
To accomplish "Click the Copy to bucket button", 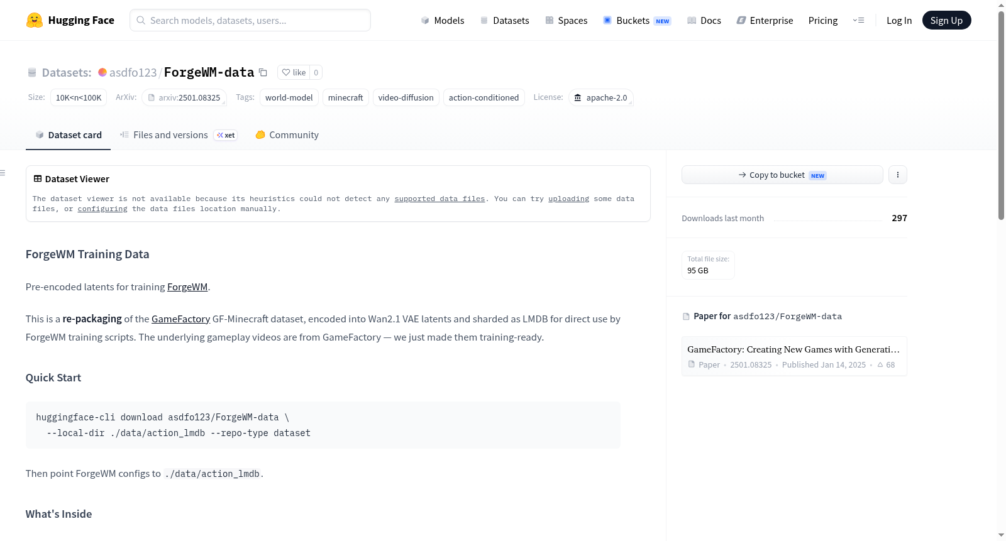I will [782, 175].
